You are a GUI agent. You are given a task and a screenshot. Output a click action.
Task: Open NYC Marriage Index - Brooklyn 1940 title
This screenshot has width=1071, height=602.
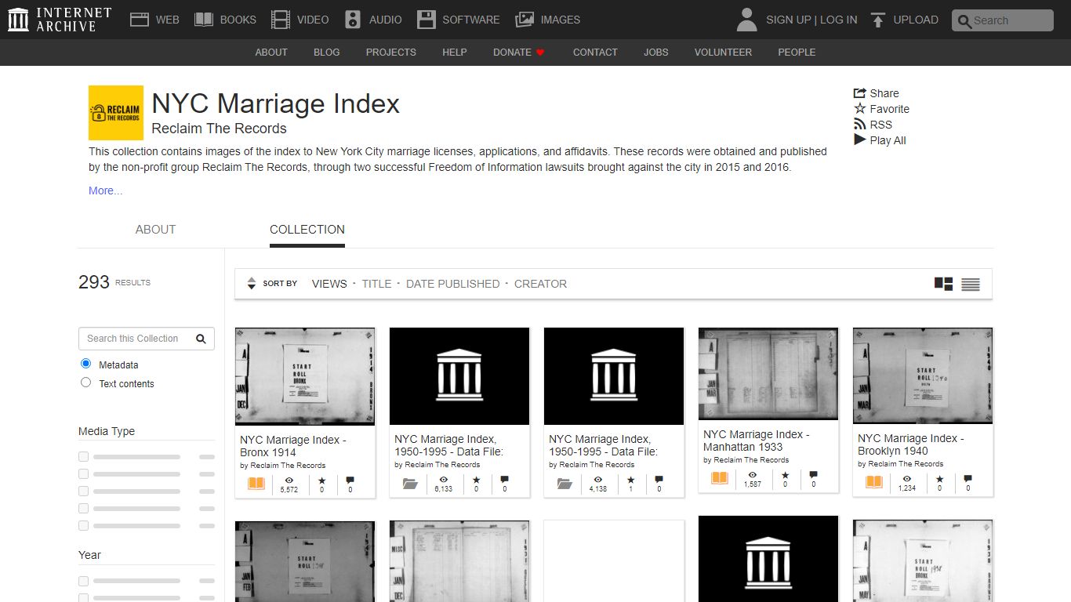[x=911, y=444]
